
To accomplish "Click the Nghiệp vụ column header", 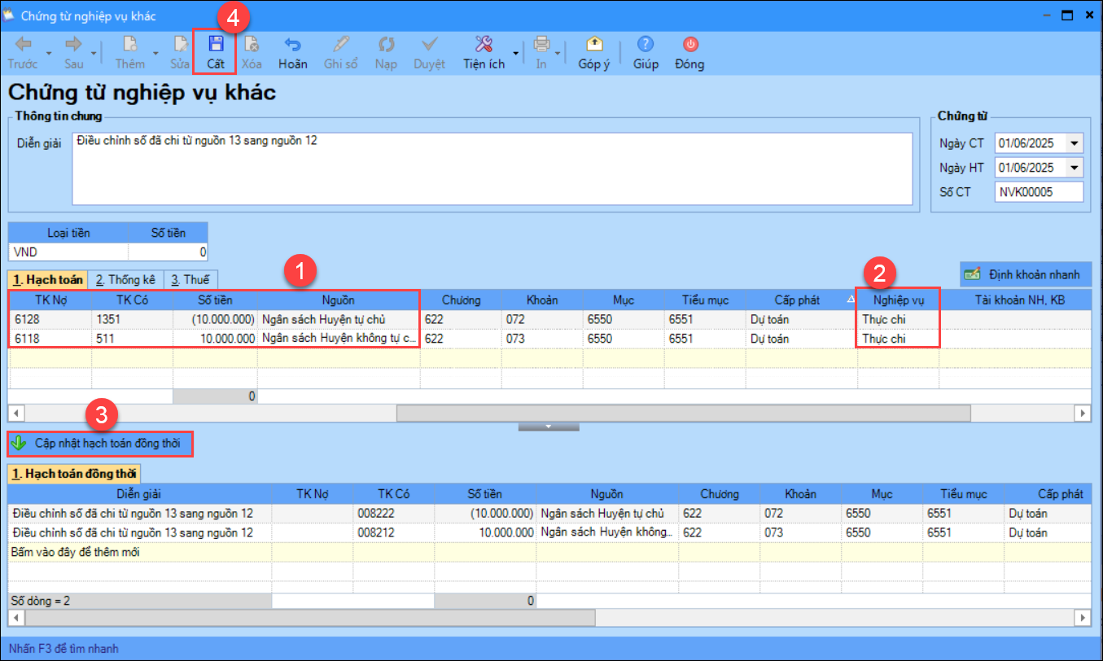I will (899, 300).
